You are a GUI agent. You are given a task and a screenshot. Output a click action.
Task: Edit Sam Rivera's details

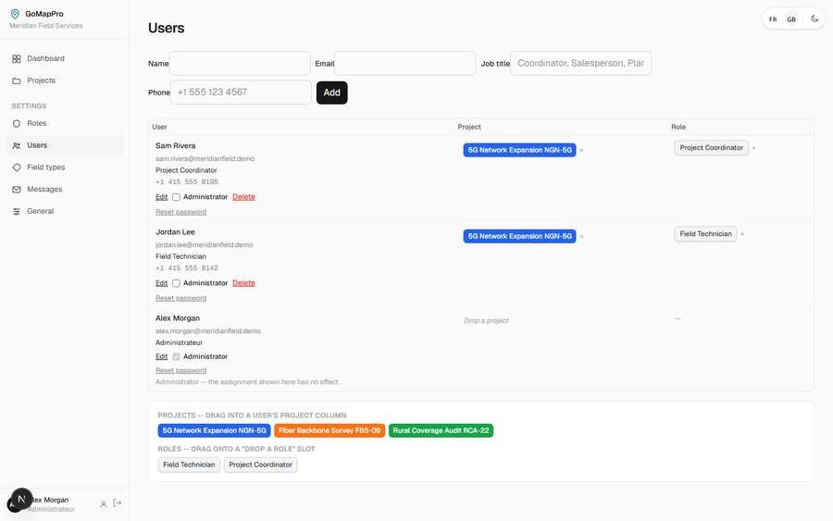pyautogui.click(x=161, y=197)
